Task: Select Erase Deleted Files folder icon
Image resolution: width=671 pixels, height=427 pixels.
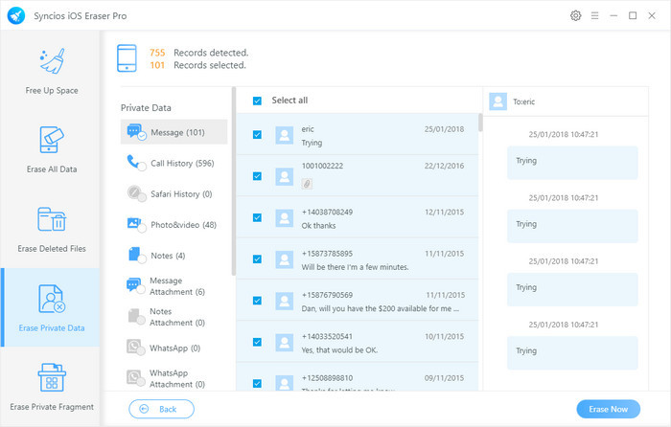Action: click(52, 219)
